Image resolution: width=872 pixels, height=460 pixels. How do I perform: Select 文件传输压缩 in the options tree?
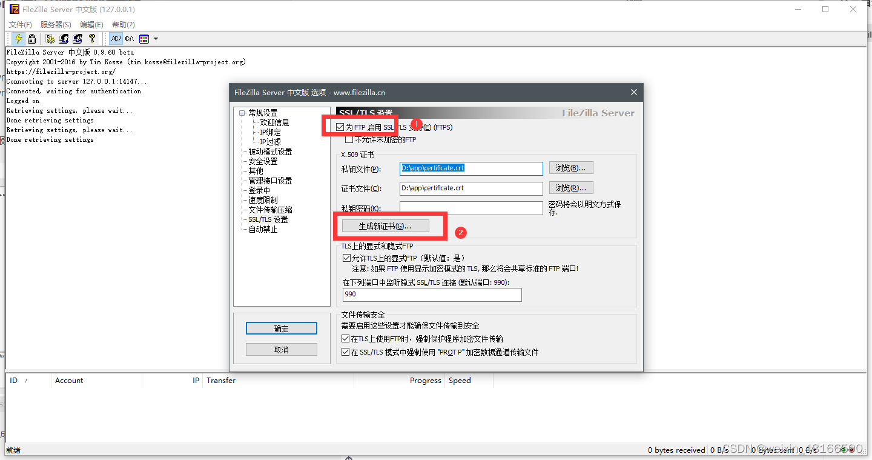[270, 210]
